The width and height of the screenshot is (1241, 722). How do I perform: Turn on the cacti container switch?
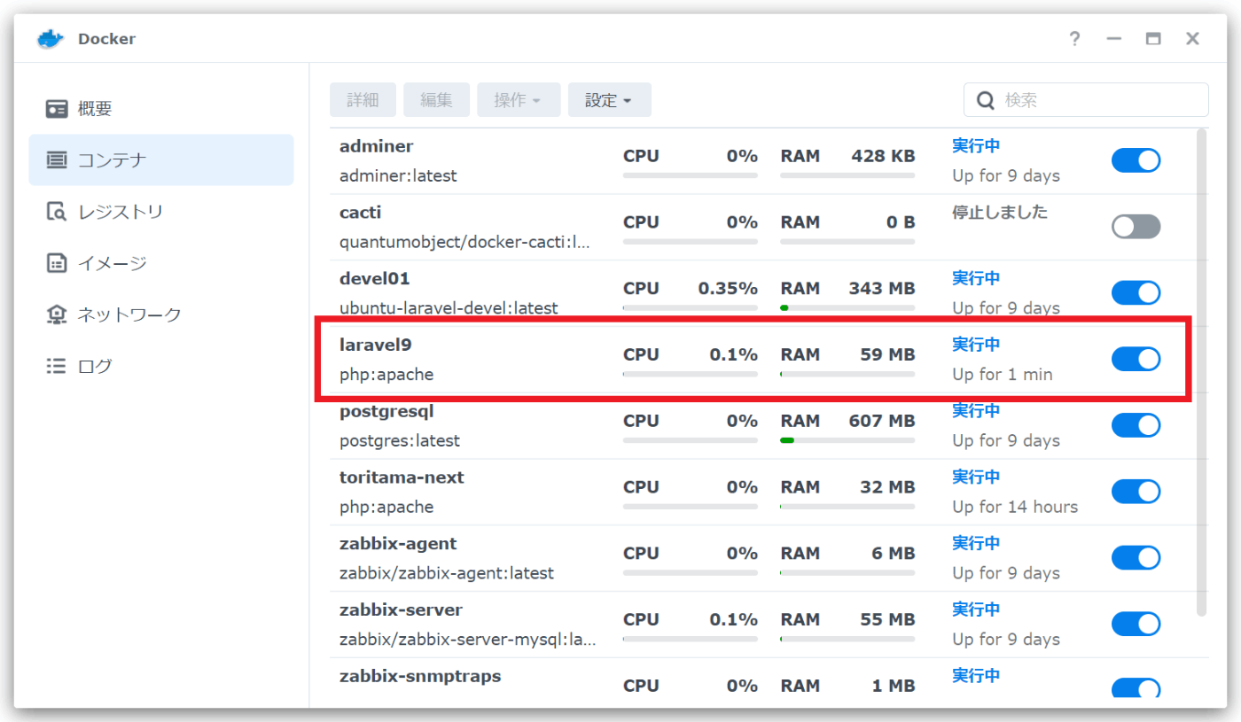coord(1136,227)
